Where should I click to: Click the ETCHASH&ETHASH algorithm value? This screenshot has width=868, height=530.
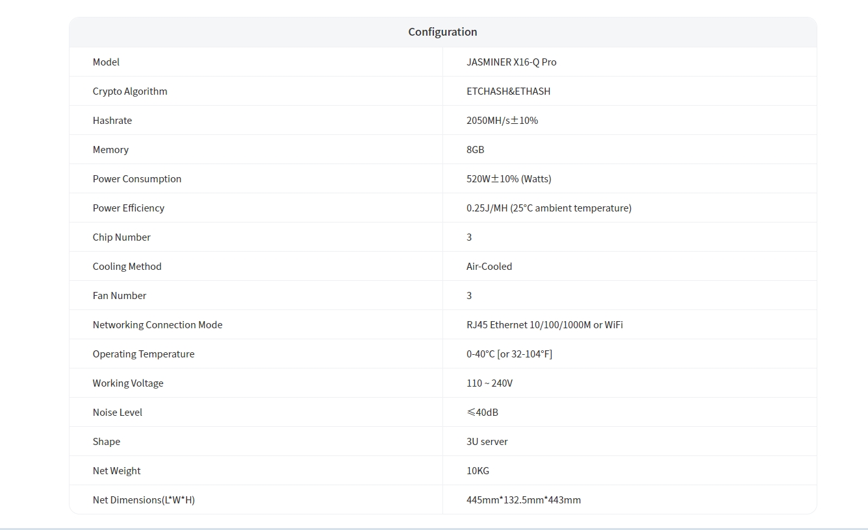[x=508, y=91]
